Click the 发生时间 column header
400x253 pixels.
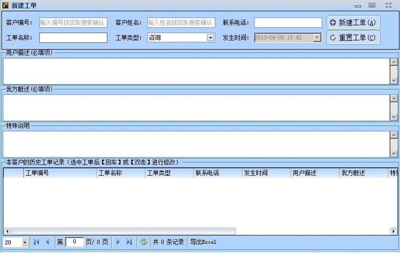pos(266,173)
